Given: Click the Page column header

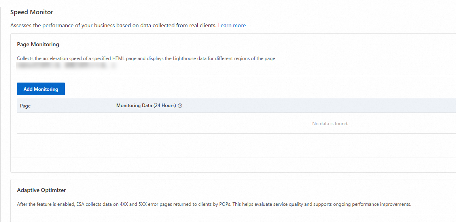Looking at the screenshot, I should click(25, 106).
